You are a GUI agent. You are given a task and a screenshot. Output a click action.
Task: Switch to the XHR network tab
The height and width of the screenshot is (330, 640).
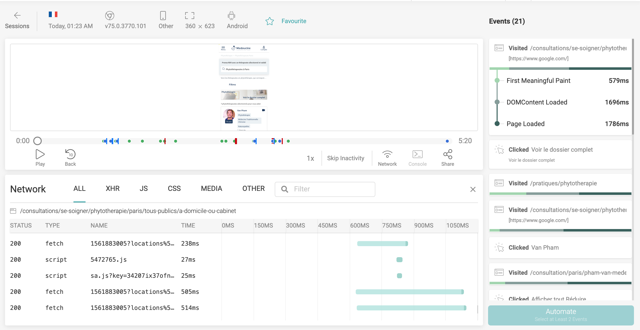click(x=112, y=188)
